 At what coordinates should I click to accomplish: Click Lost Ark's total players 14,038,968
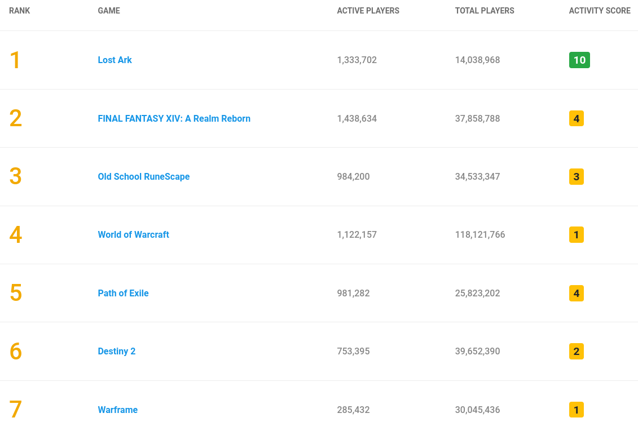coord(477,60)
